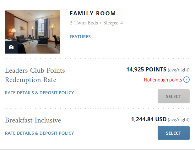The height and width of the screenshot is (151, 195).
Task: Click the '2 Twin Beds' text
Action: point(83,23)
